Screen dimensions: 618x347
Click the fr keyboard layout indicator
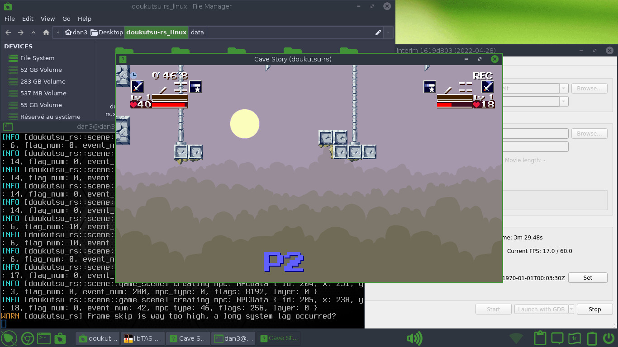tap(575, 338)
